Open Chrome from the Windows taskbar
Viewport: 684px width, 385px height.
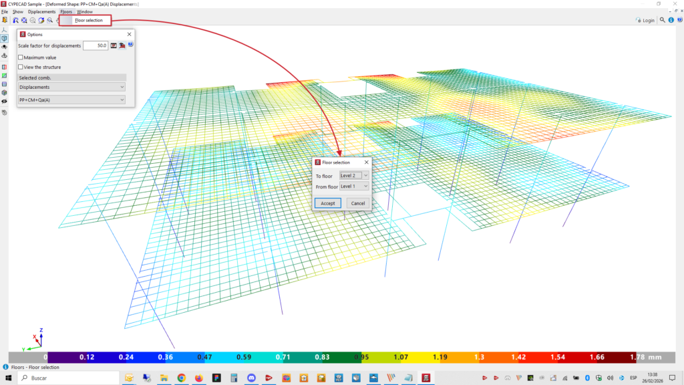pos(181,378)
